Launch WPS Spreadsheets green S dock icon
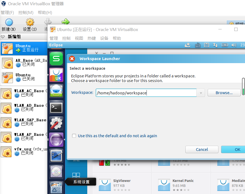This screenshot has width=245, height=194. 56,59
